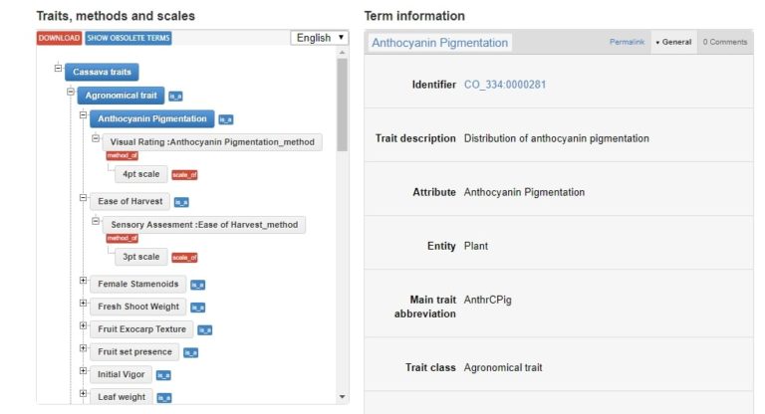This screenshot has width=765, height=414.
Task: Click the is_a badge next to Anthocyanin Pigmentation
Action: 225,119
